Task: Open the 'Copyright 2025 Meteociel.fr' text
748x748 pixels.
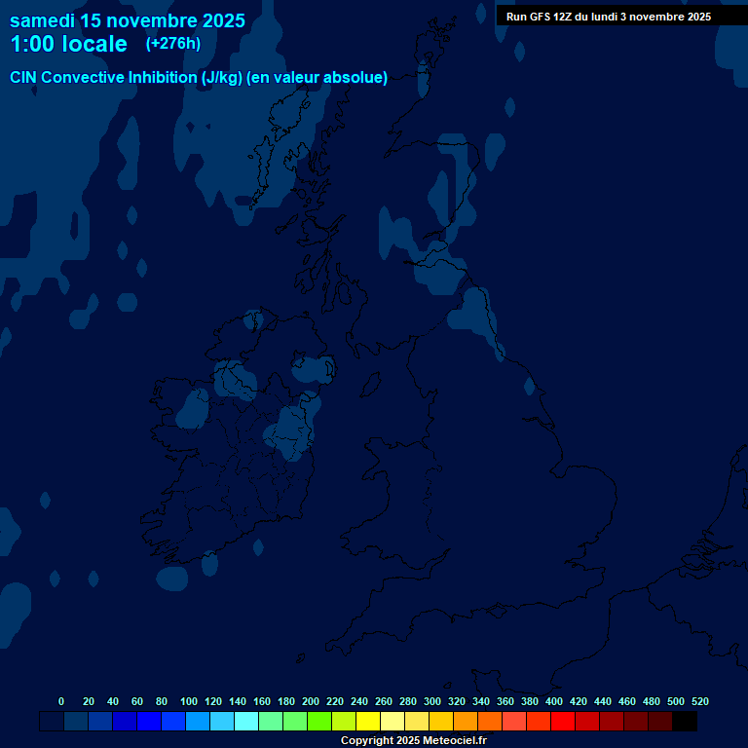Action: tap(413, 741)
